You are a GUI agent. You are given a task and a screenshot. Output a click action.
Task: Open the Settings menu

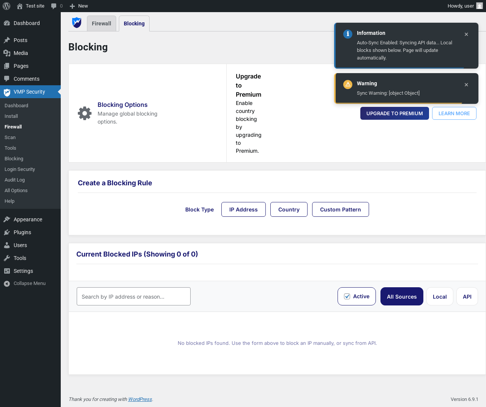30,271
